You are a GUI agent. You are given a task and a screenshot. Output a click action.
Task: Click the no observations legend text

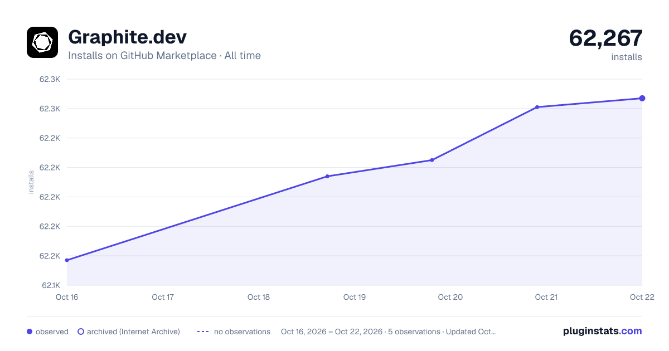(x=242, y=331)
